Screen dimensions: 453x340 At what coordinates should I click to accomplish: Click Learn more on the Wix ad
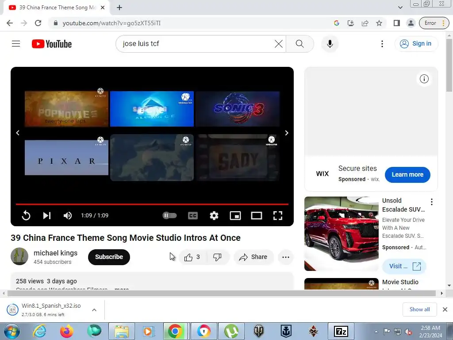pos(407,174)
